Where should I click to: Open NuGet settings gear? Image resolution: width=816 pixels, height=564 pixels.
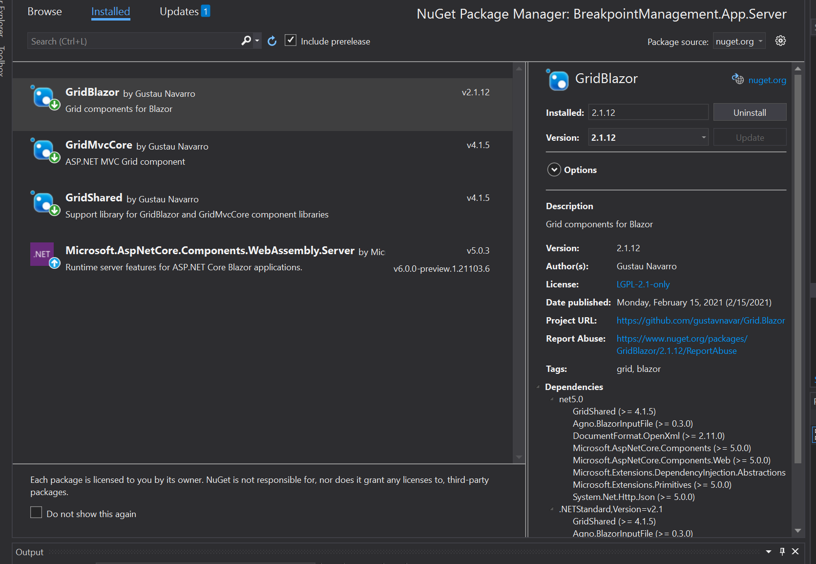(x=780, y=41)
